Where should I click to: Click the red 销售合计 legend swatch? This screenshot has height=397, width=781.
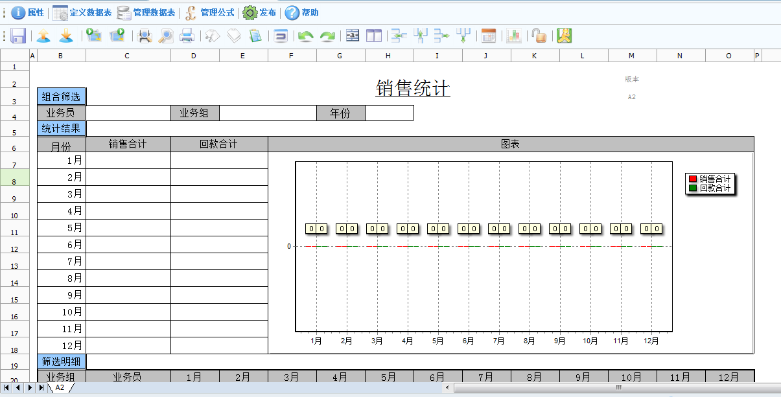[693, 179]
